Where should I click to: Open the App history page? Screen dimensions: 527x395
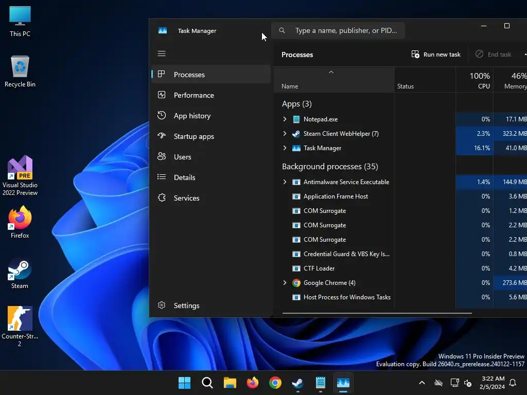pyautogui.click(x=211, y=116)
